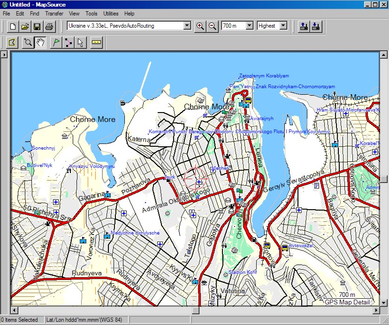
Task: Open the map product dropdown
Action: coord(187,25)
